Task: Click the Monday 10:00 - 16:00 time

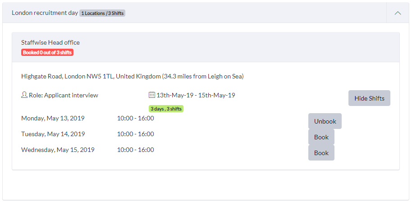Action: (136, 118)
